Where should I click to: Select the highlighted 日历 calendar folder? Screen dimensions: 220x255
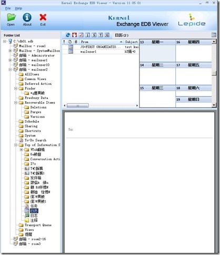click(34, 211)
